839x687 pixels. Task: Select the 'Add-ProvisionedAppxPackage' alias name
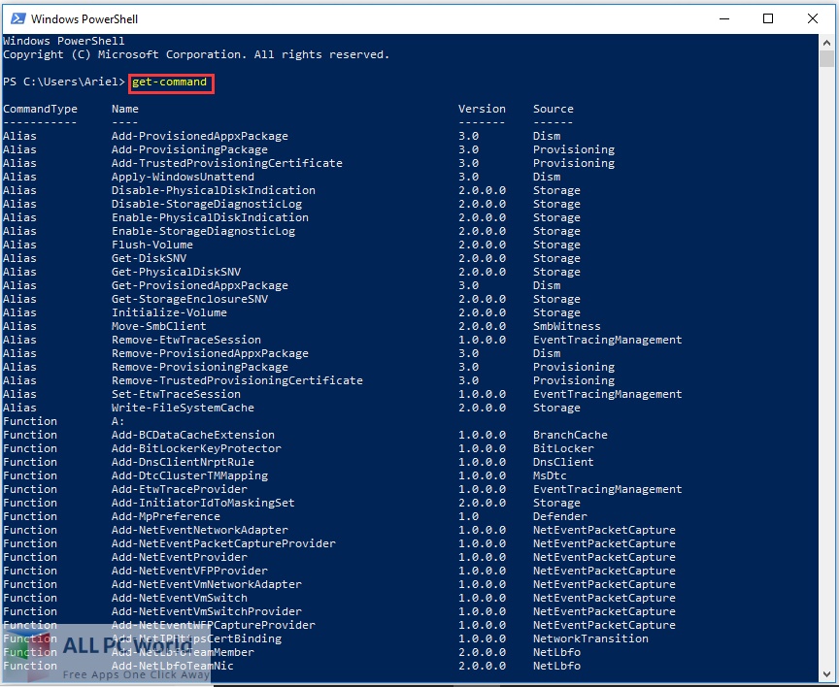point(200,136)
